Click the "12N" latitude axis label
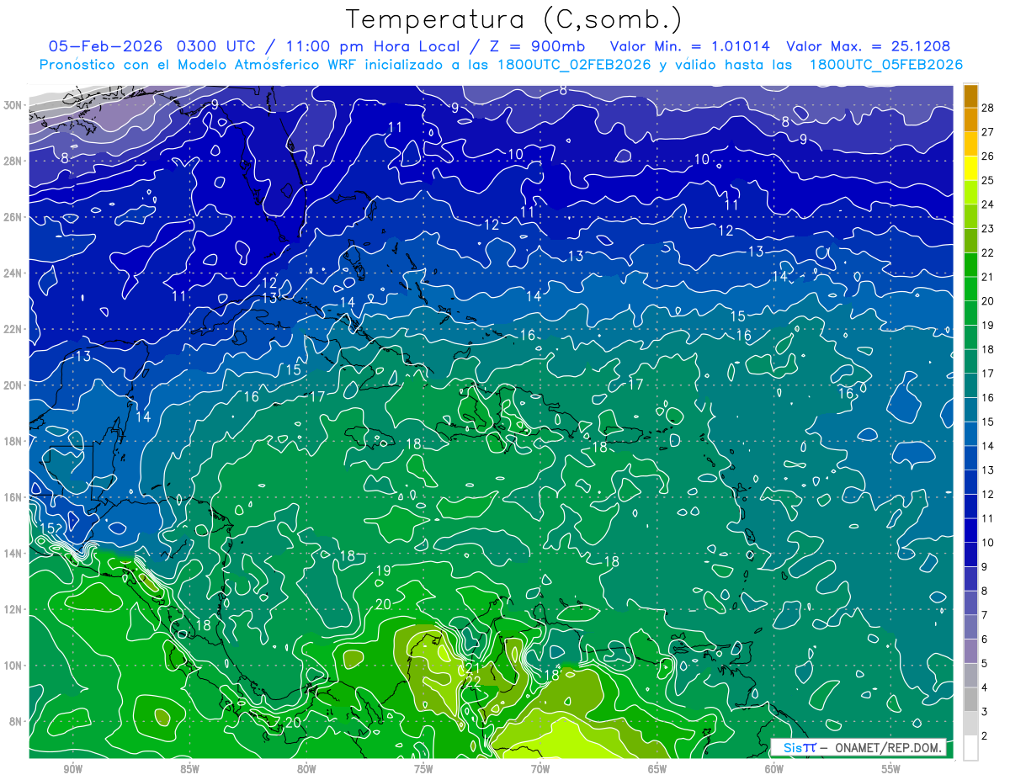1010x780 pixels. click(13, 609)
